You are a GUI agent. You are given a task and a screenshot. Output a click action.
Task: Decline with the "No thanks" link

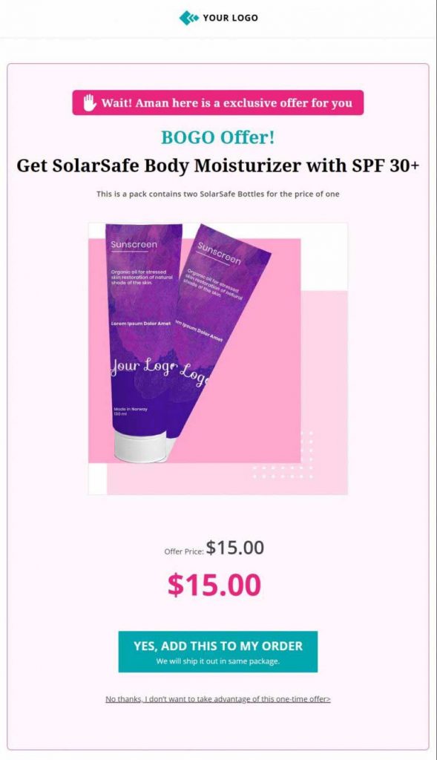tap(218, 699)
